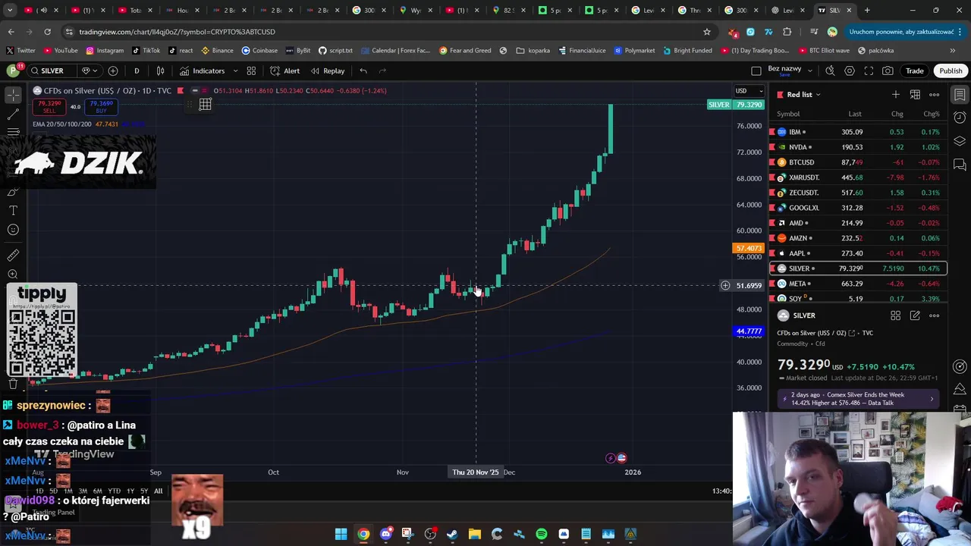Viewport: 971px width, 546px height.
Task: Add a note with SILVER details edit icon
Action: point(915,315)
